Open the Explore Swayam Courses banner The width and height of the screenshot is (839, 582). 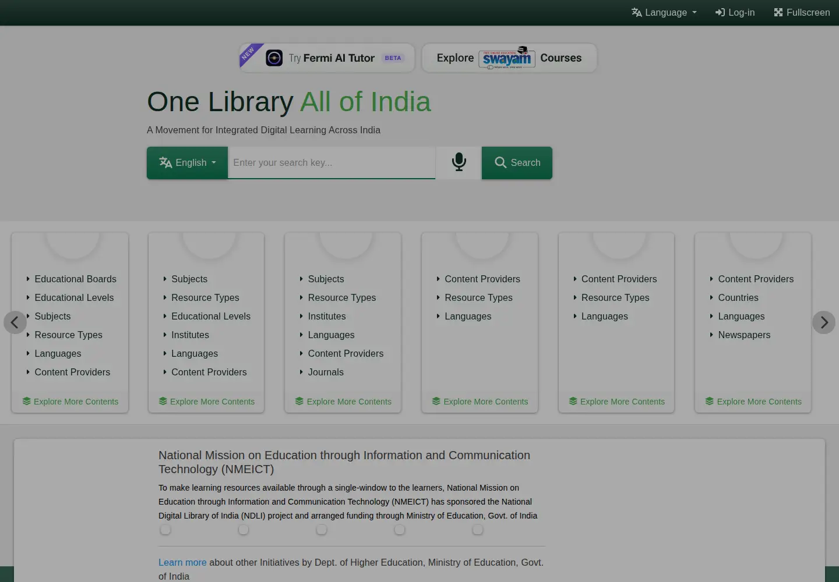coord(509,58)
